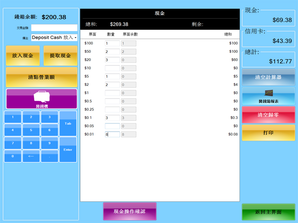Image resolution: width=298 pixels, height=223 pixels.
Task: Select the $100 quantity input box
Action: click(112, 43)
